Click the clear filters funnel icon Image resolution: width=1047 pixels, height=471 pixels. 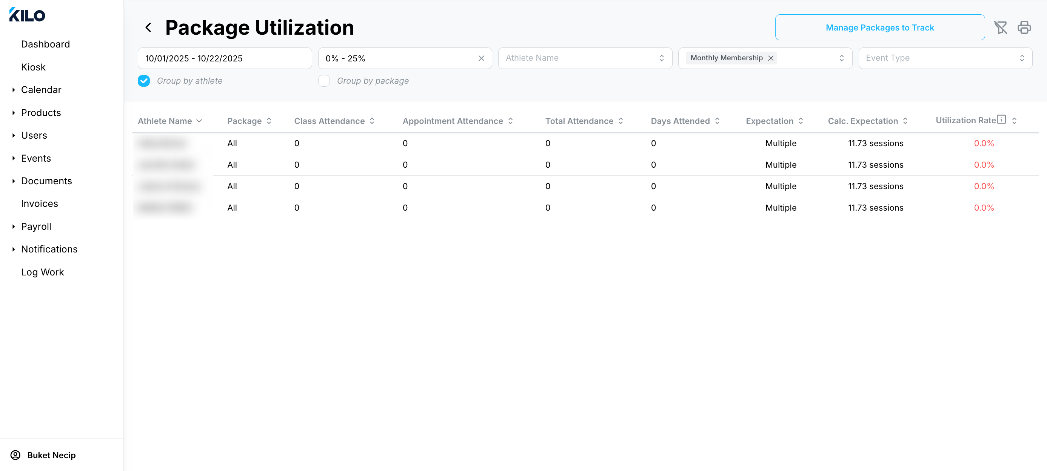coord(1000,28)
